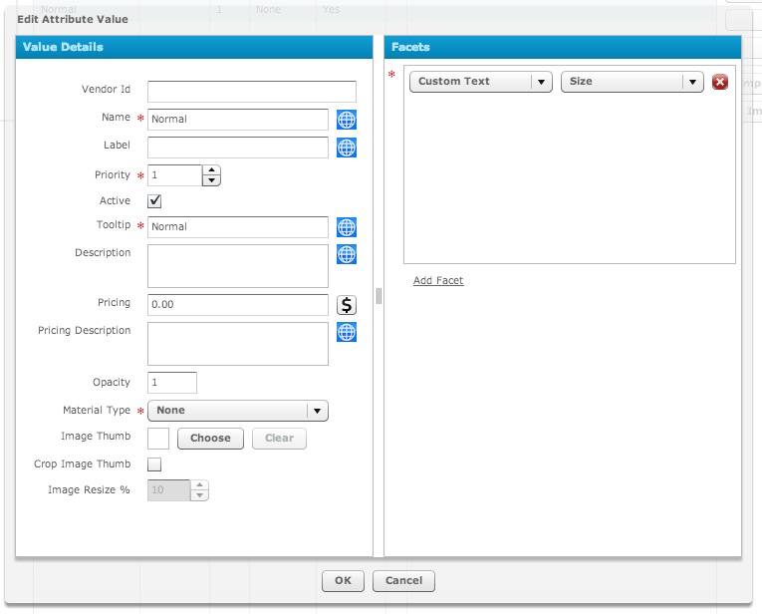Click the OK button

(343, 580)
